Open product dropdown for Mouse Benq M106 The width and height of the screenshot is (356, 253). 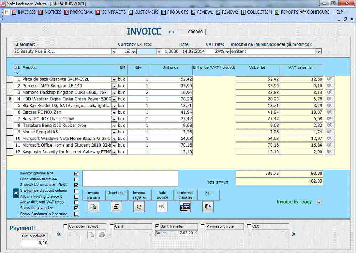pyautogui.click(x=114, y=132)
